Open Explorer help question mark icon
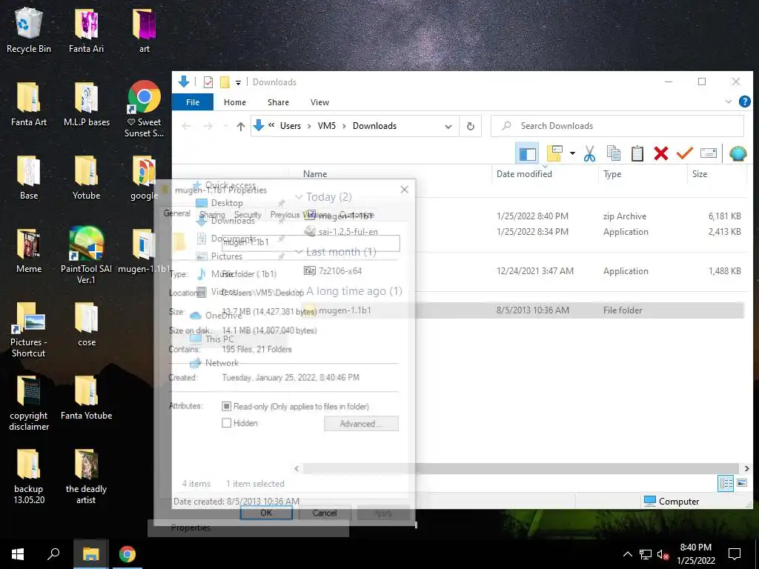This screenshot has height=569, width=759. point(744,102)
